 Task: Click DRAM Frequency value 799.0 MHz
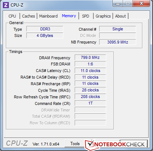click(x=90, y=57)
